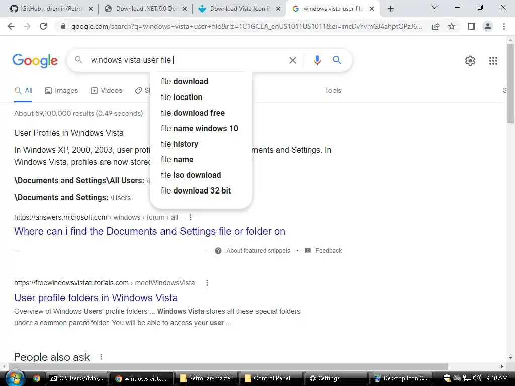Open RetroBar-master taskbar window

pos(206,378)
